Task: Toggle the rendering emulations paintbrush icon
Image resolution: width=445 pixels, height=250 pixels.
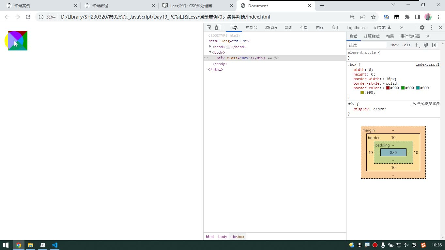Action: click(426, 45)
